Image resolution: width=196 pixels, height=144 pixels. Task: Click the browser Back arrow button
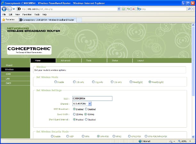[x=4, y=9]
